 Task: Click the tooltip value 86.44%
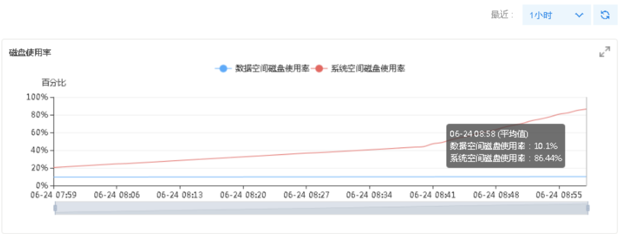(x=548, y=158)
